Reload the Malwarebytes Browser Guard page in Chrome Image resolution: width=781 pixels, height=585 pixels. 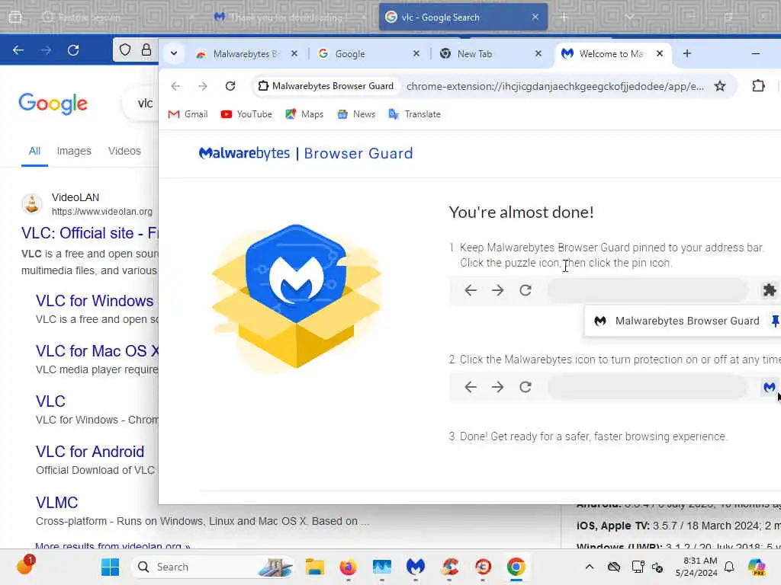[230, 86]
